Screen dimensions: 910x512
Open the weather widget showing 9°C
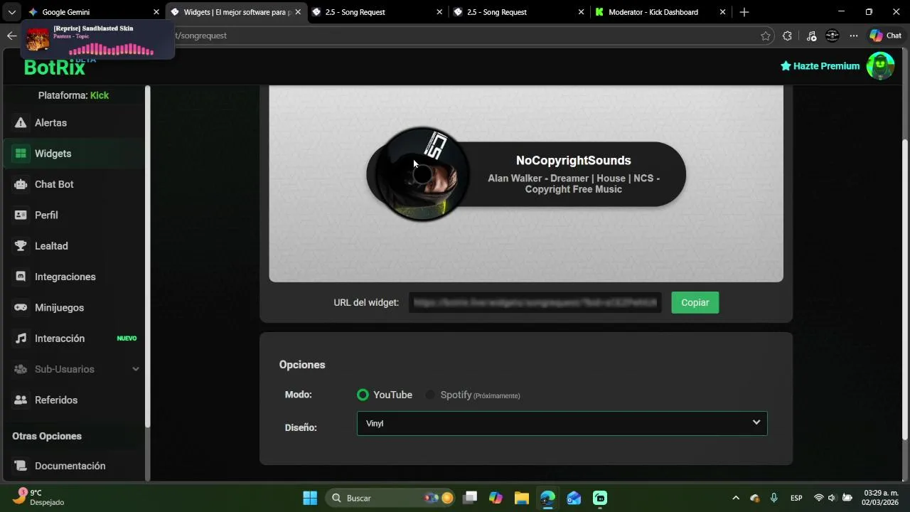tap(39, 498)
